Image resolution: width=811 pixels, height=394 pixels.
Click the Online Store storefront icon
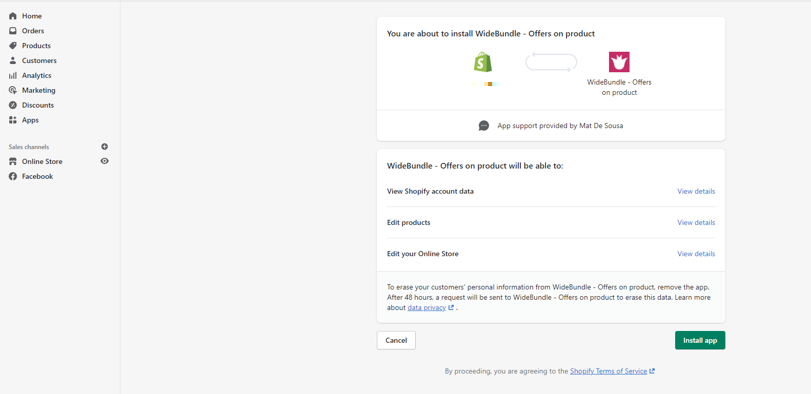tap(13, 161)
